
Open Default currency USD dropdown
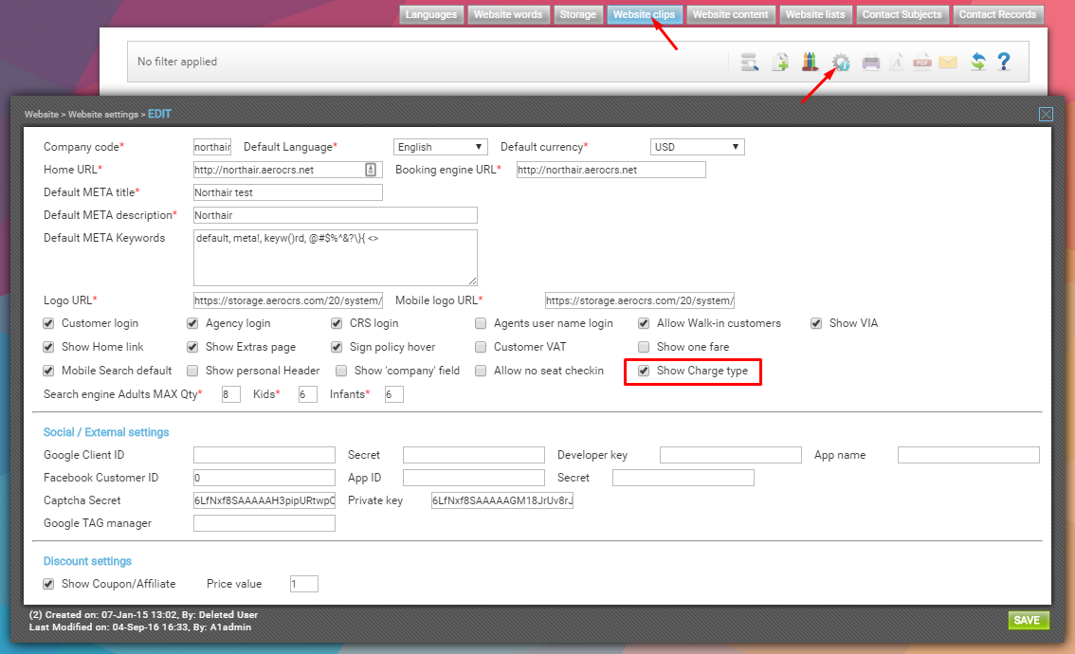coord(697,147)
